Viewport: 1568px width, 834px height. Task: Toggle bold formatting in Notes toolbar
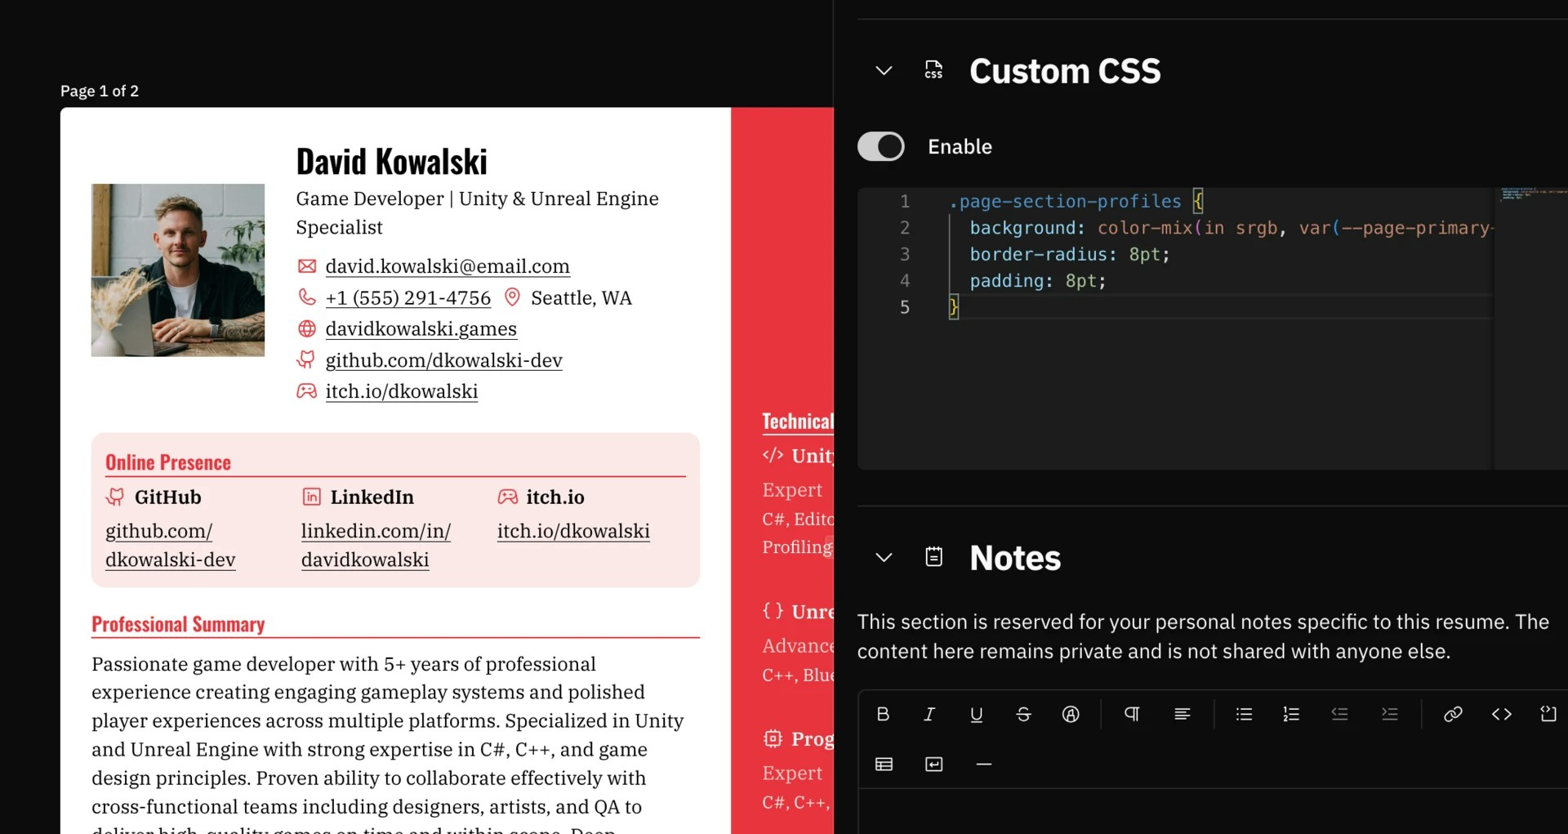tap(883, 714)
